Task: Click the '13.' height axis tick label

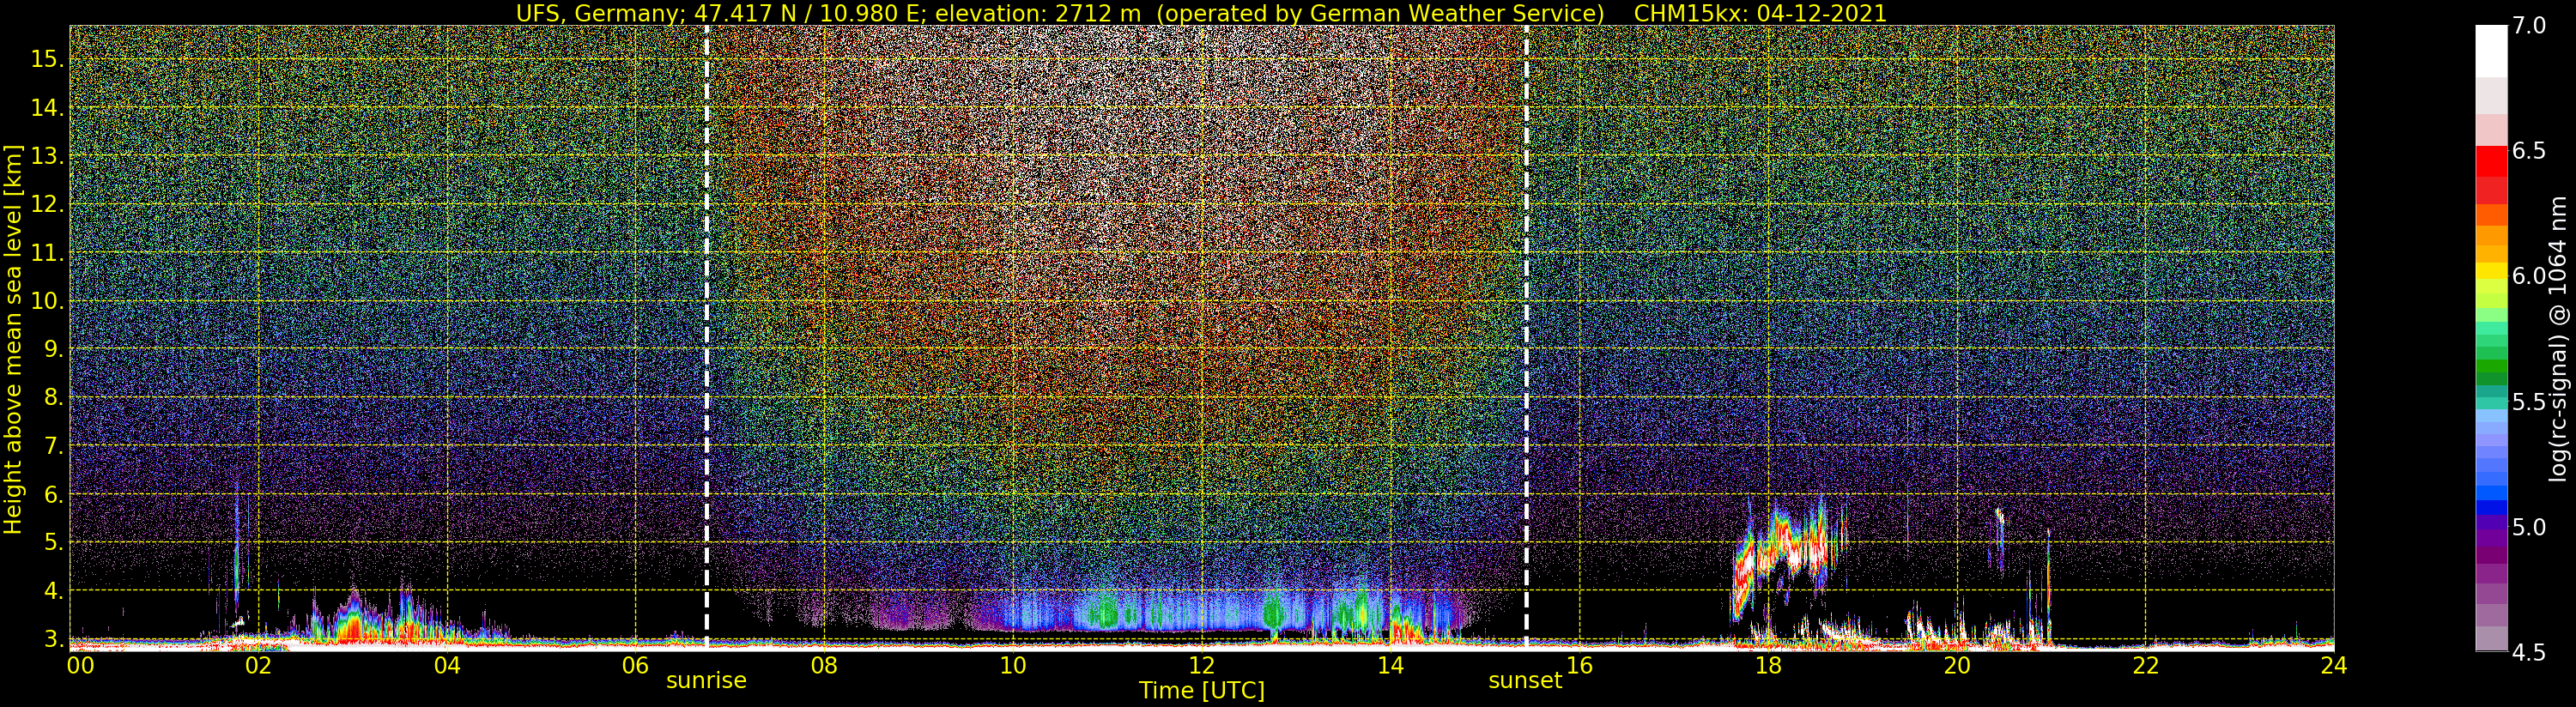Action: (47, 156)
